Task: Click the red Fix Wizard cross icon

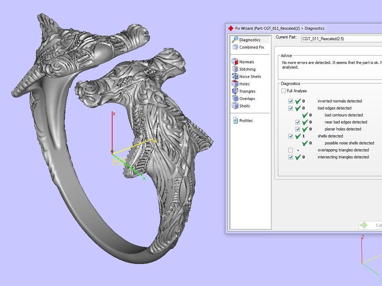Action: (230, 28)
